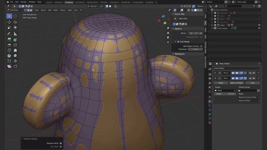
Task: Toggle visibility eye of head_retopo object
Action: pyautogui.click(x=259, y=28)
